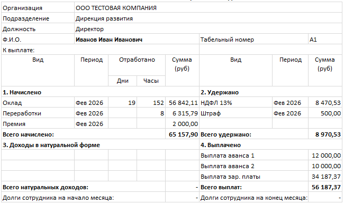Click the '4. Выплачено' section heading
The image size is (344, 204).
(221, 145)
